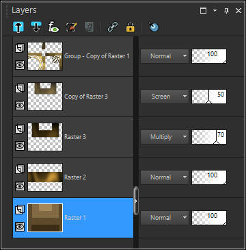Open Raster 2 Normal blend mode dropdown
Viewport: 246px width, 250px height.
pos(165,177)
